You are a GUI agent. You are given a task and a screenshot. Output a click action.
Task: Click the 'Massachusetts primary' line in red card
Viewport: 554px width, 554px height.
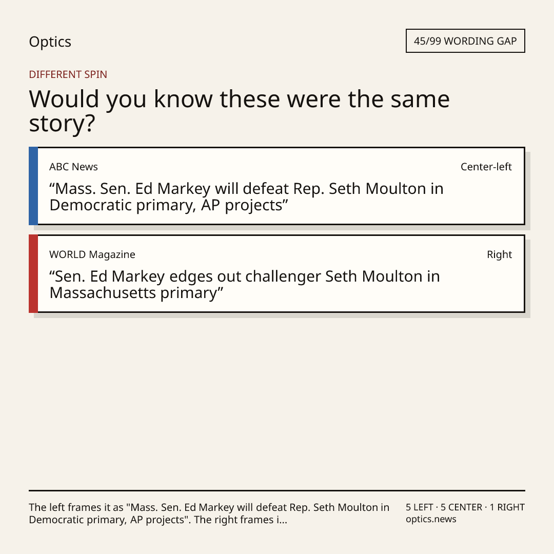[136, 293]
